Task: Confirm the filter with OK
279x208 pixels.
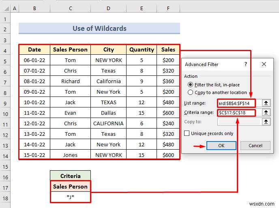Action: pyautogui.click(x=221, y=146)
